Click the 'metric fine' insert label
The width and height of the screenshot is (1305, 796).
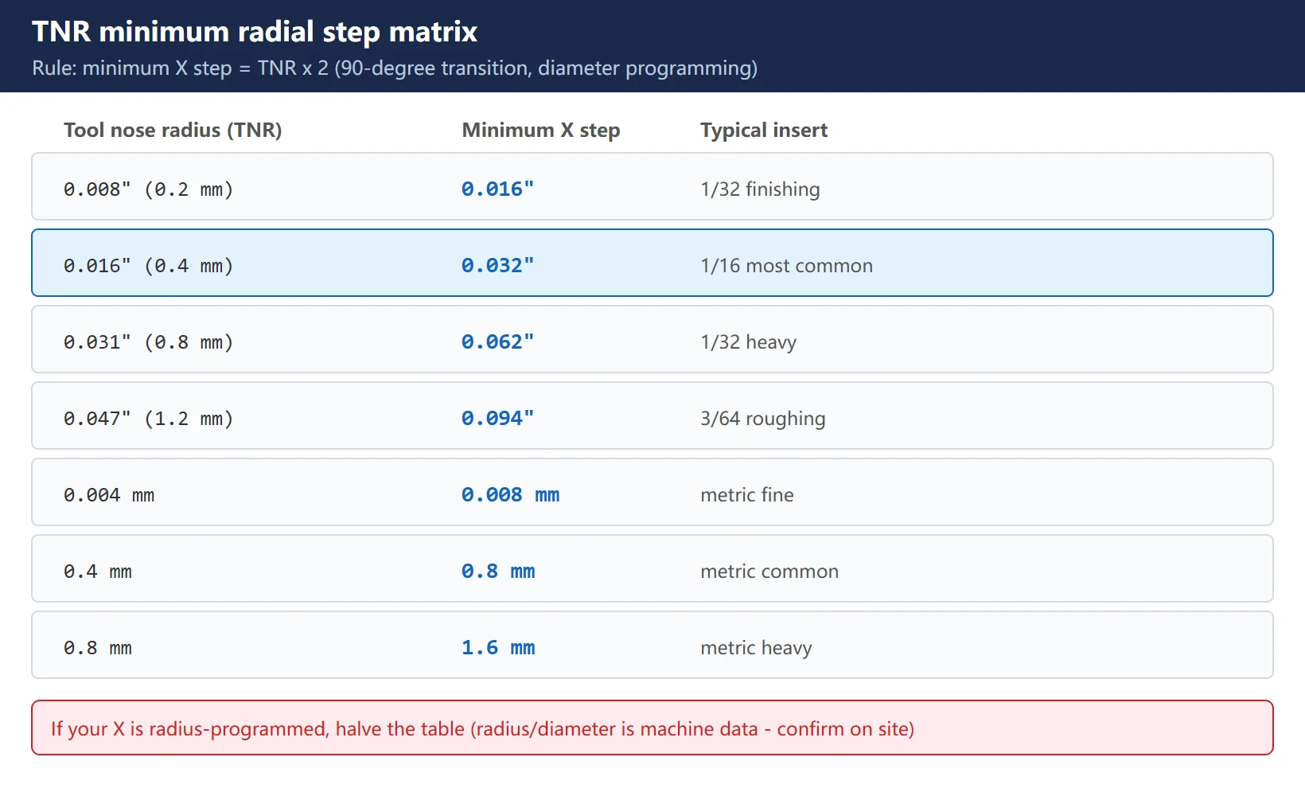(747, 495)
